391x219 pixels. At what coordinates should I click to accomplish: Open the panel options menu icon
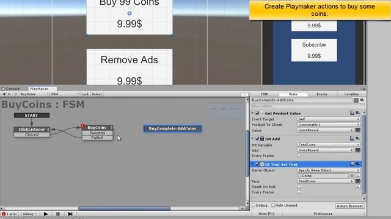click(x=364, y=89)
